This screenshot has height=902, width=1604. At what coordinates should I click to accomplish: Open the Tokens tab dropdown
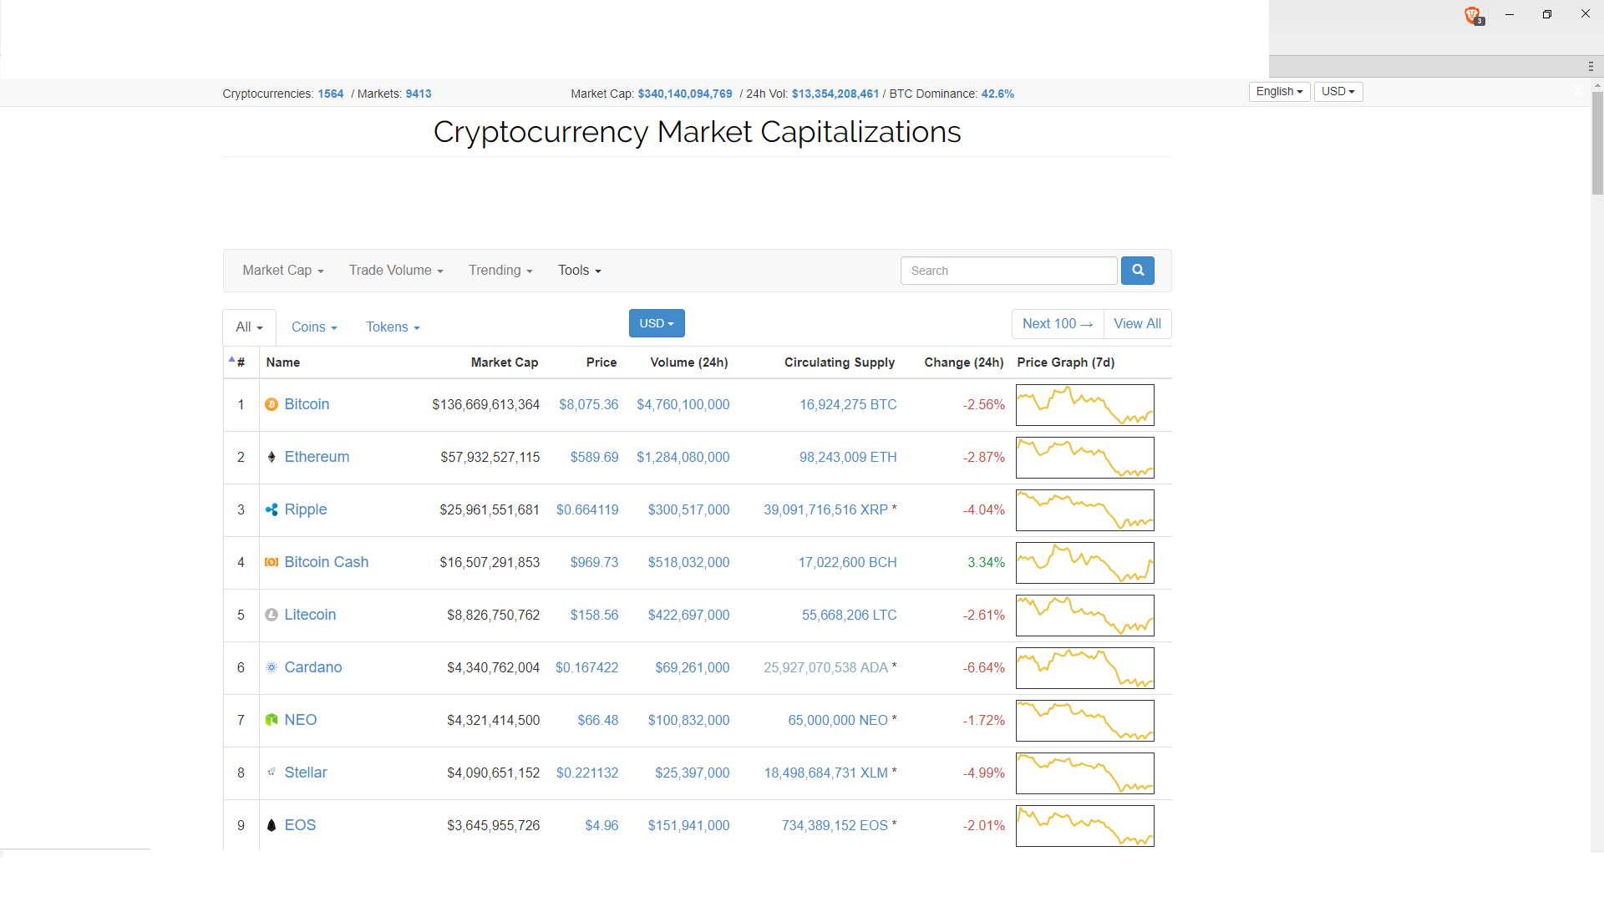(x=393, y=327)
